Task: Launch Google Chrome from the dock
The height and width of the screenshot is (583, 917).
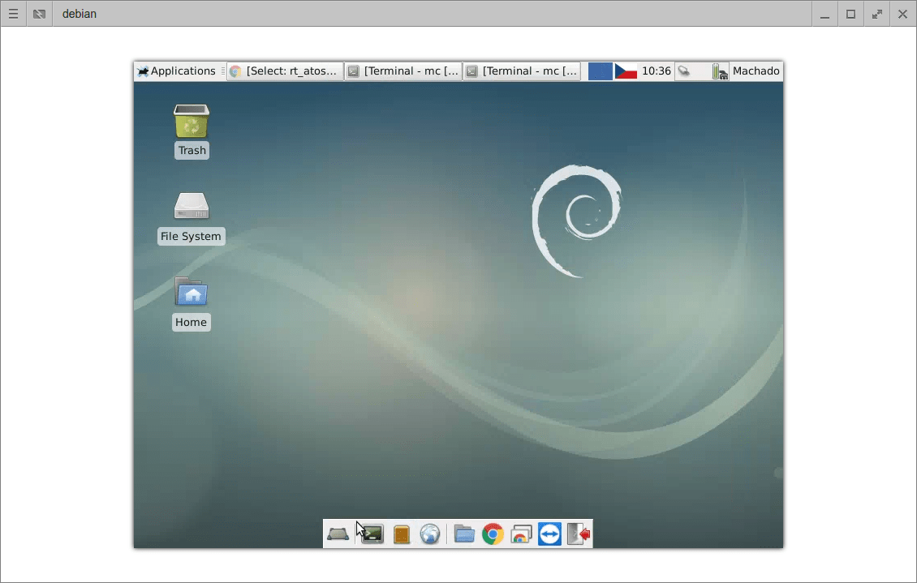Action: [493, 534]
